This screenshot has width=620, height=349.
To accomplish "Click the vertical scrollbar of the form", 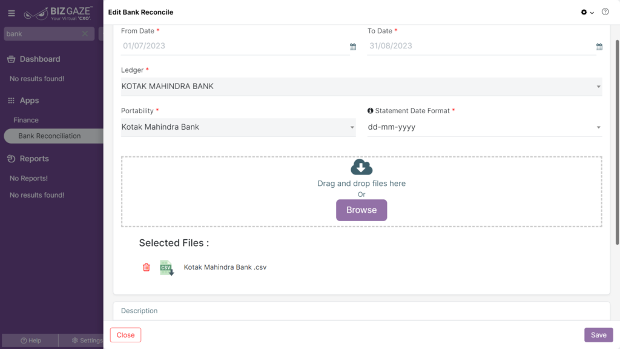I will pyautogui.click(x=617, y=142).
